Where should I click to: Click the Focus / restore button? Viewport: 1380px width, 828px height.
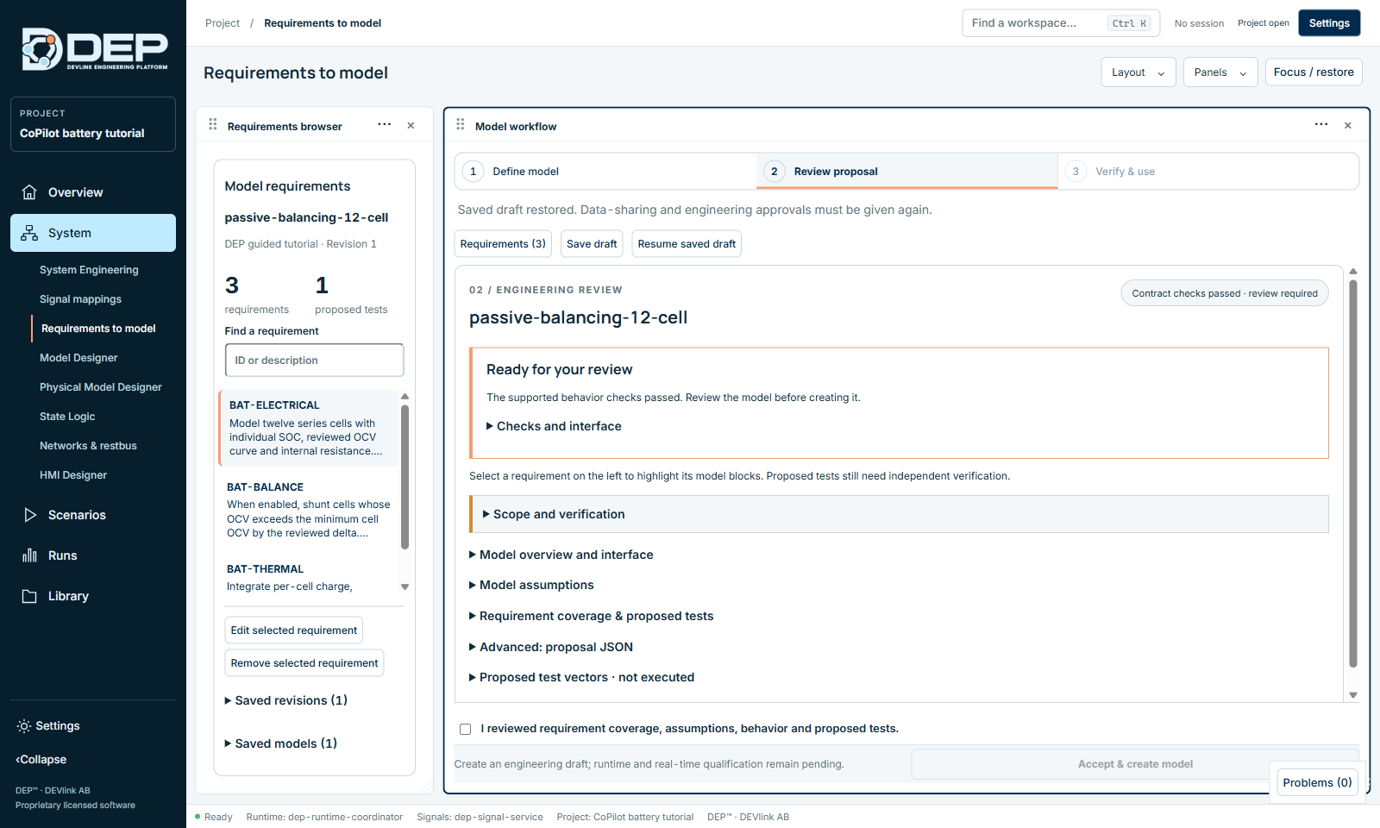(1314, 72)
